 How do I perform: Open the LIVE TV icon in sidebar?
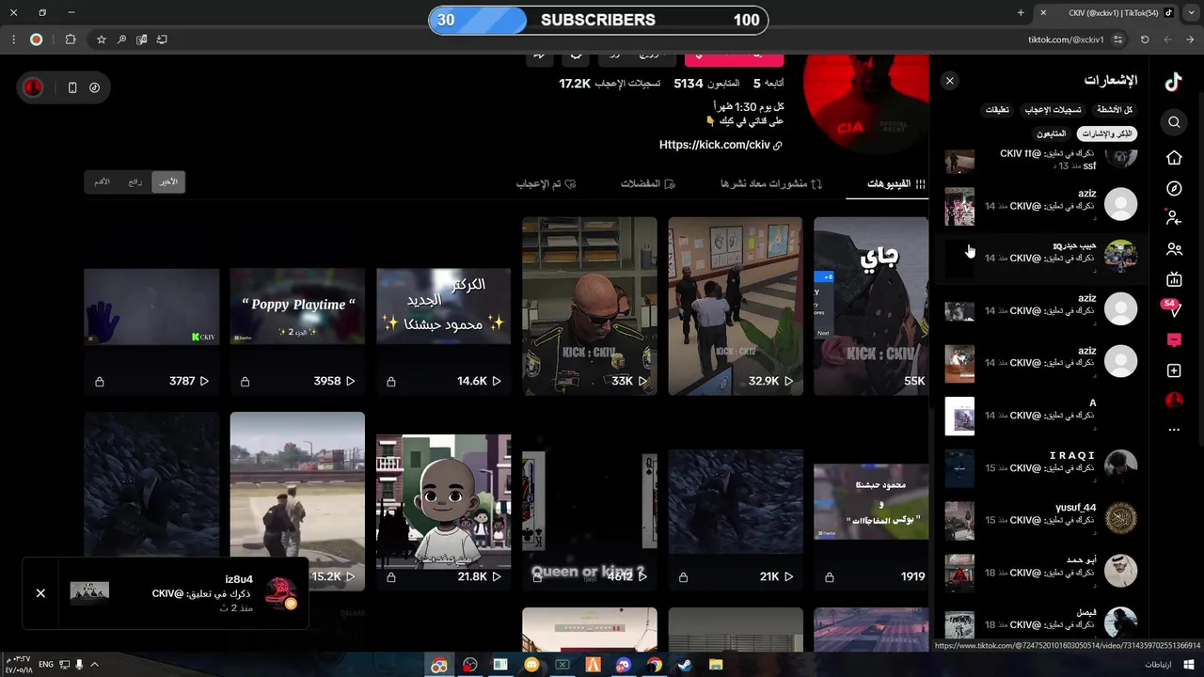pyautogui.click(x=1174, y=279)
